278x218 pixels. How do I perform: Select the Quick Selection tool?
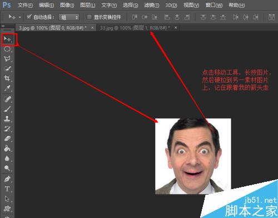coord(7,69)
